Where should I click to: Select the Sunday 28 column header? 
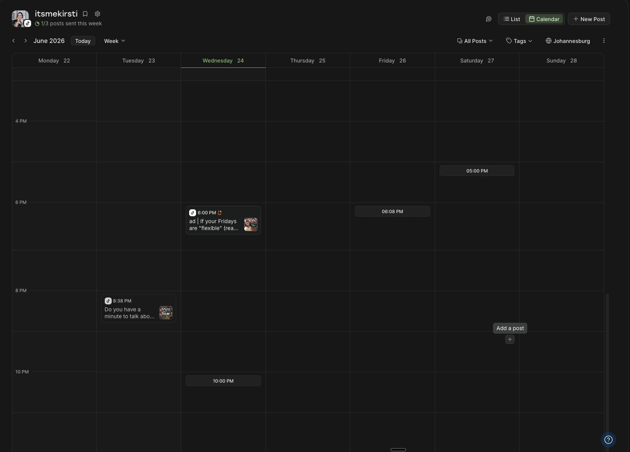(x=561, y=61)
